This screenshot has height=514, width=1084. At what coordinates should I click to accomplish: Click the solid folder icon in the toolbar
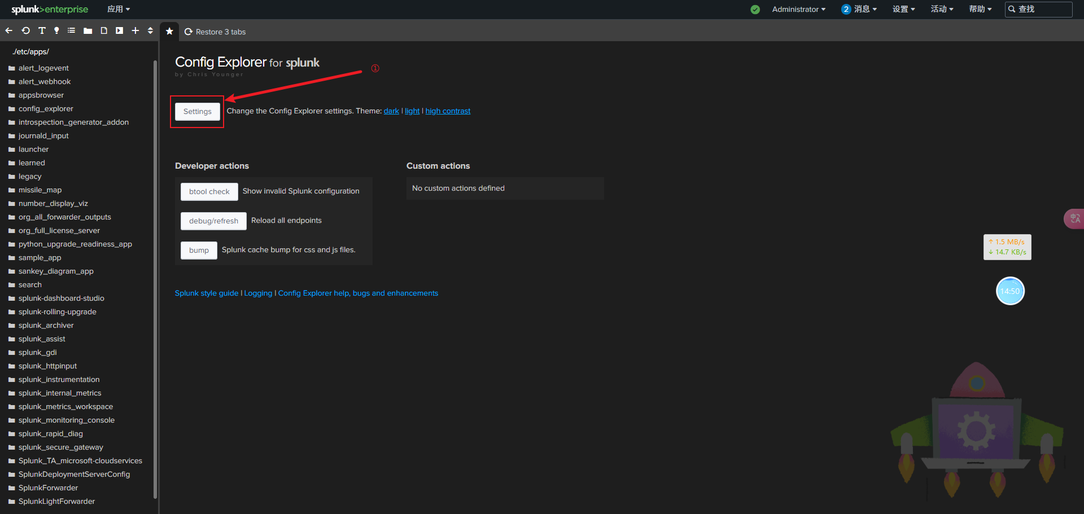tap(88, 31)
